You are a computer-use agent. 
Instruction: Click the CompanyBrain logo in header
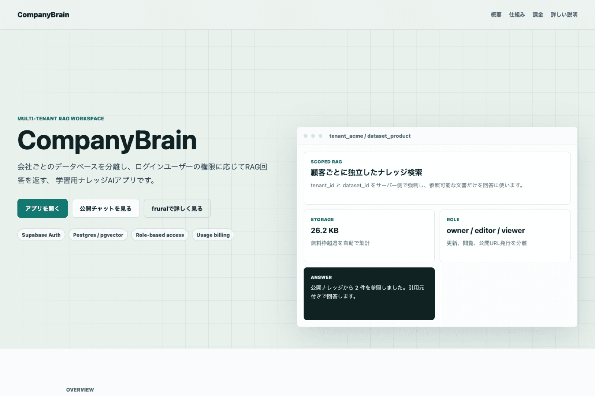tap(43, 15)
